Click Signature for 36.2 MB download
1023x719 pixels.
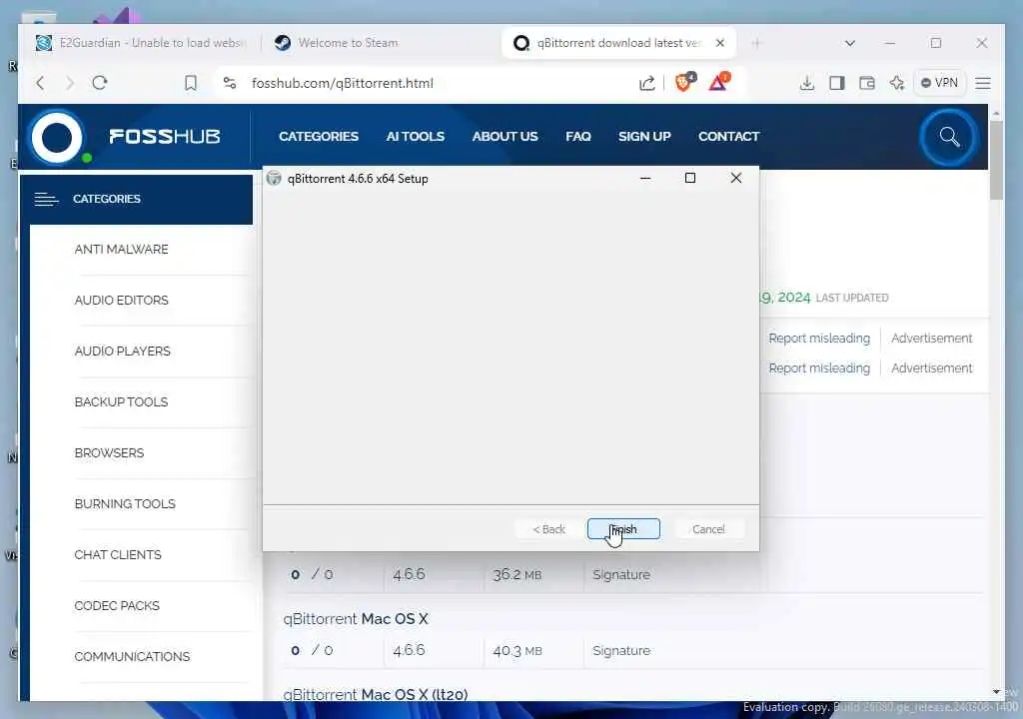621,575
